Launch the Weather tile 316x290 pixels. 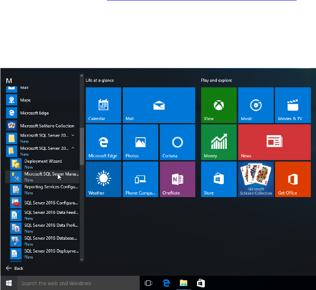pyautogui.click(x=103, y=179)
